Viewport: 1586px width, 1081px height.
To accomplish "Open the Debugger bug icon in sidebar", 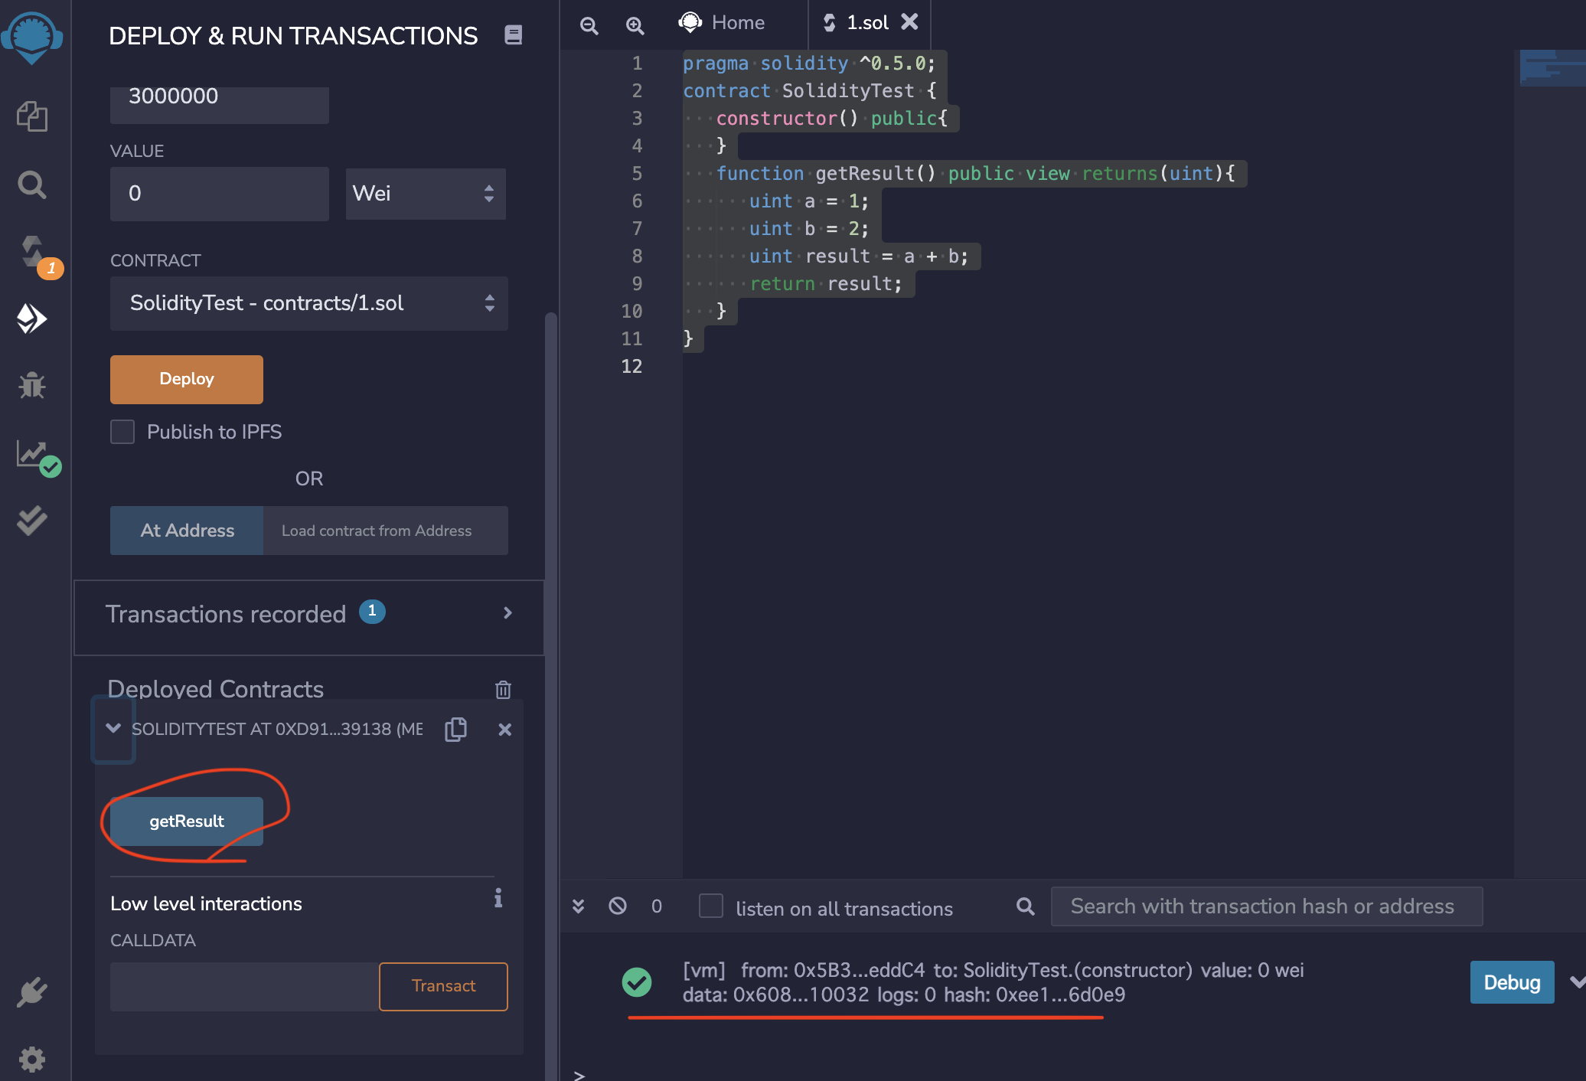I will click(32, 385).
